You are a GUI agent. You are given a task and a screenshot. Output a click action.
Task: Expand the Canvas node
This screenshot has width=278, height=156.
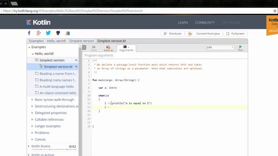pyautogui.click(x=32, y=140)
